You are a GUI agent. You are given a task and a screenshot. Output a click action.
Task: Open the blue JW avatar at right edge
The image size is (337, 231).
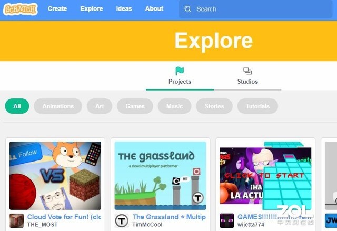[x=331, y=220]
